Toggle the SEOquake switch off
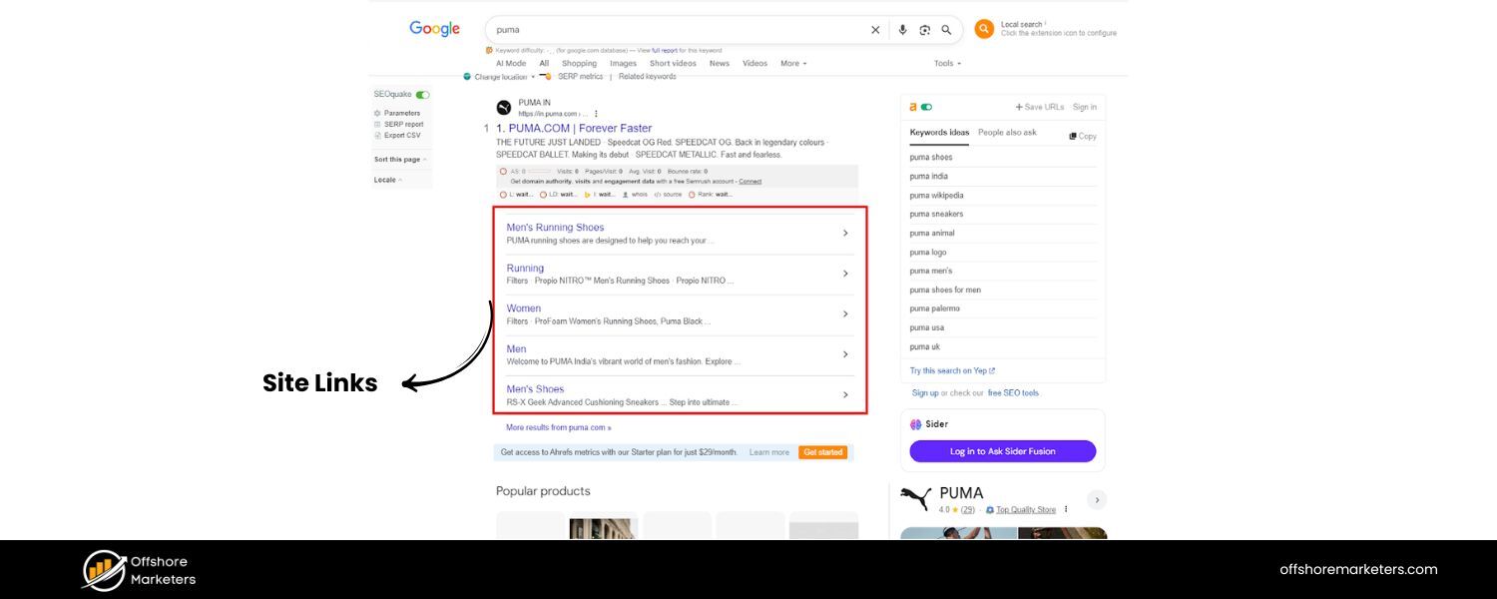Screen dimensions: 1497x599 [423, 95]
